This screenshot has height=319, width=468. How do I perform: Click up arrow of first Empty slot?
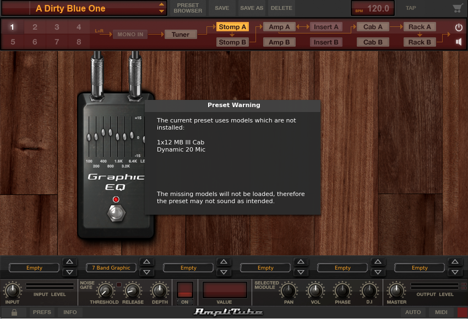point(69,261)
